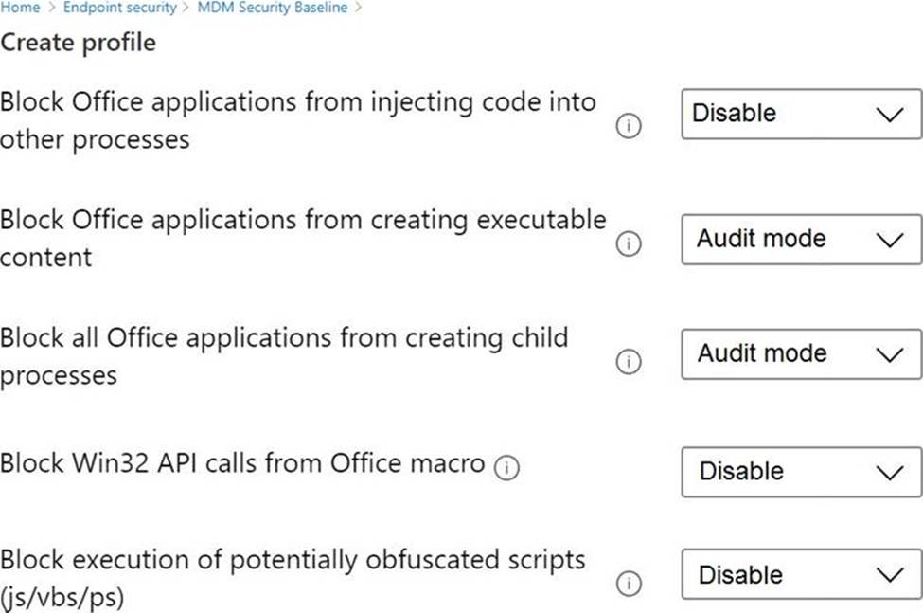Navigate to Endpoint security breadcrumb link
This screenshot has height=613, width=923.
pos(119,8)
